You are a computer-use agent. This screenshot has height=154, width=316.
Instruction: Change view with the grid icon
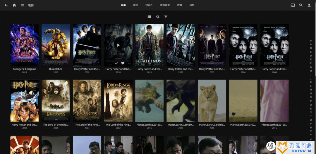click(x=149, y=17)
